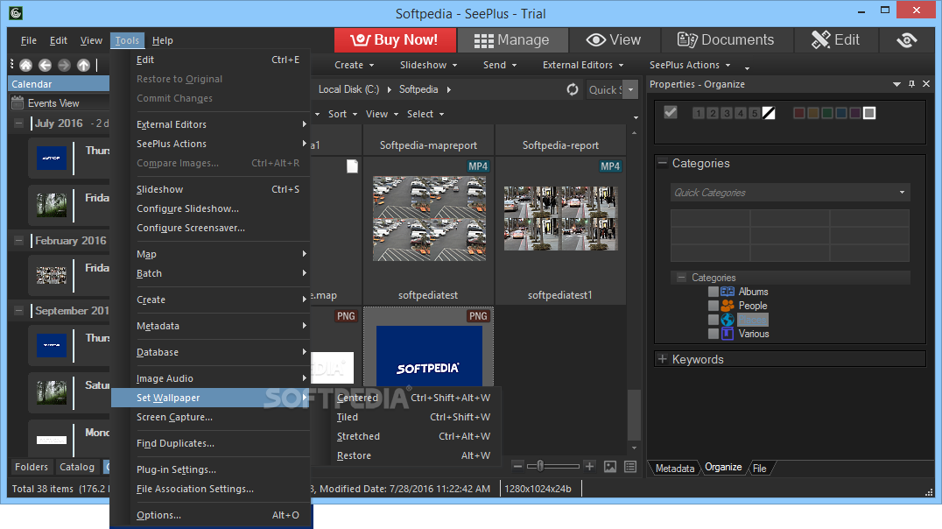Collapse the Categories tree node
This screenshot has width=942, height=529.
[681, 277]
